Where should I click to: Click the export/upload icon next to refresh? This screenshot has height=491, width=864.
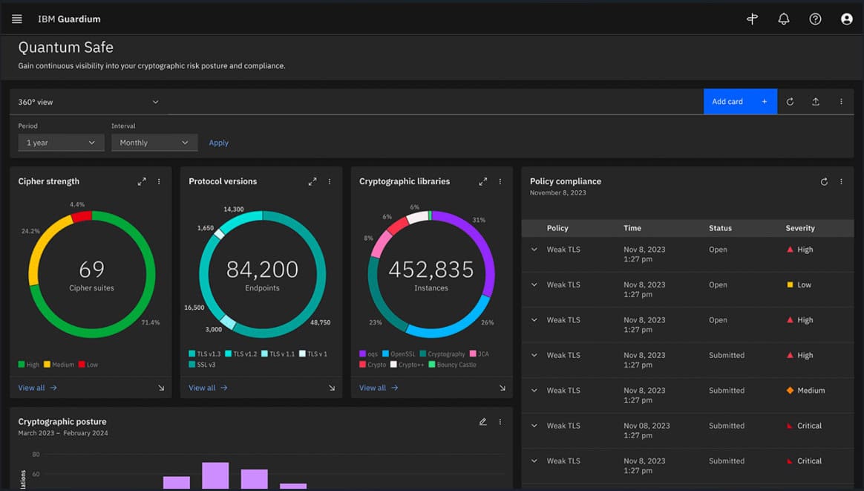tap(815, 101)
